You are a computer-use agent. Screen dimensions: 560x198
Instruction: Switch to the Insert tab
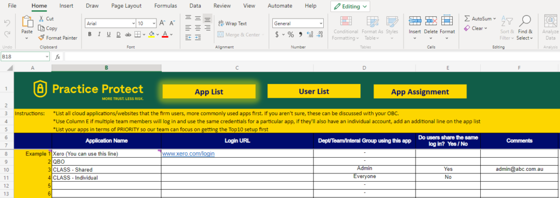click(66, 5)
